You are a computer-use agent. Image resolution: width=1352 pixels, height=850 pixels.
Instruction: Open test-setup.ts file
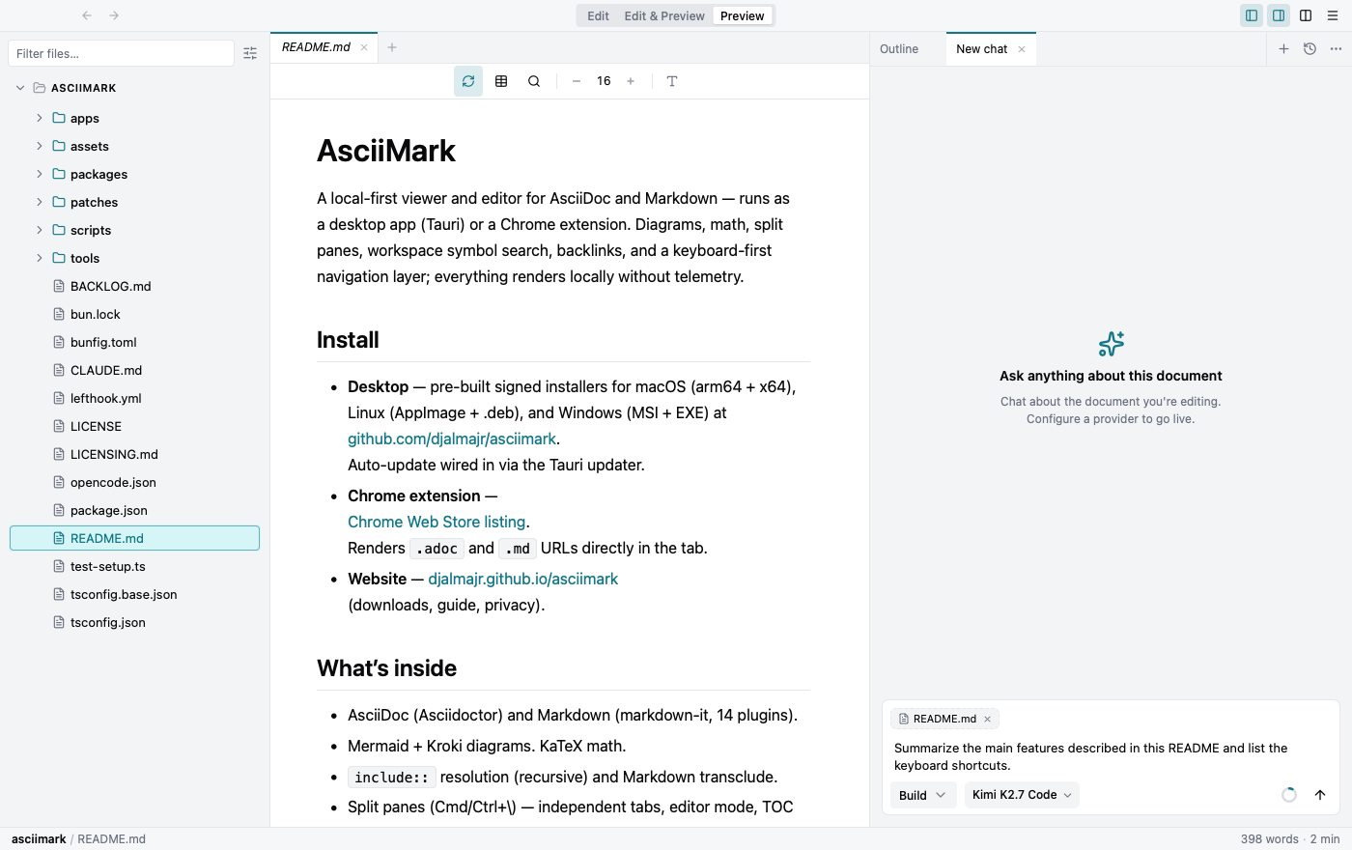[134, 566]
